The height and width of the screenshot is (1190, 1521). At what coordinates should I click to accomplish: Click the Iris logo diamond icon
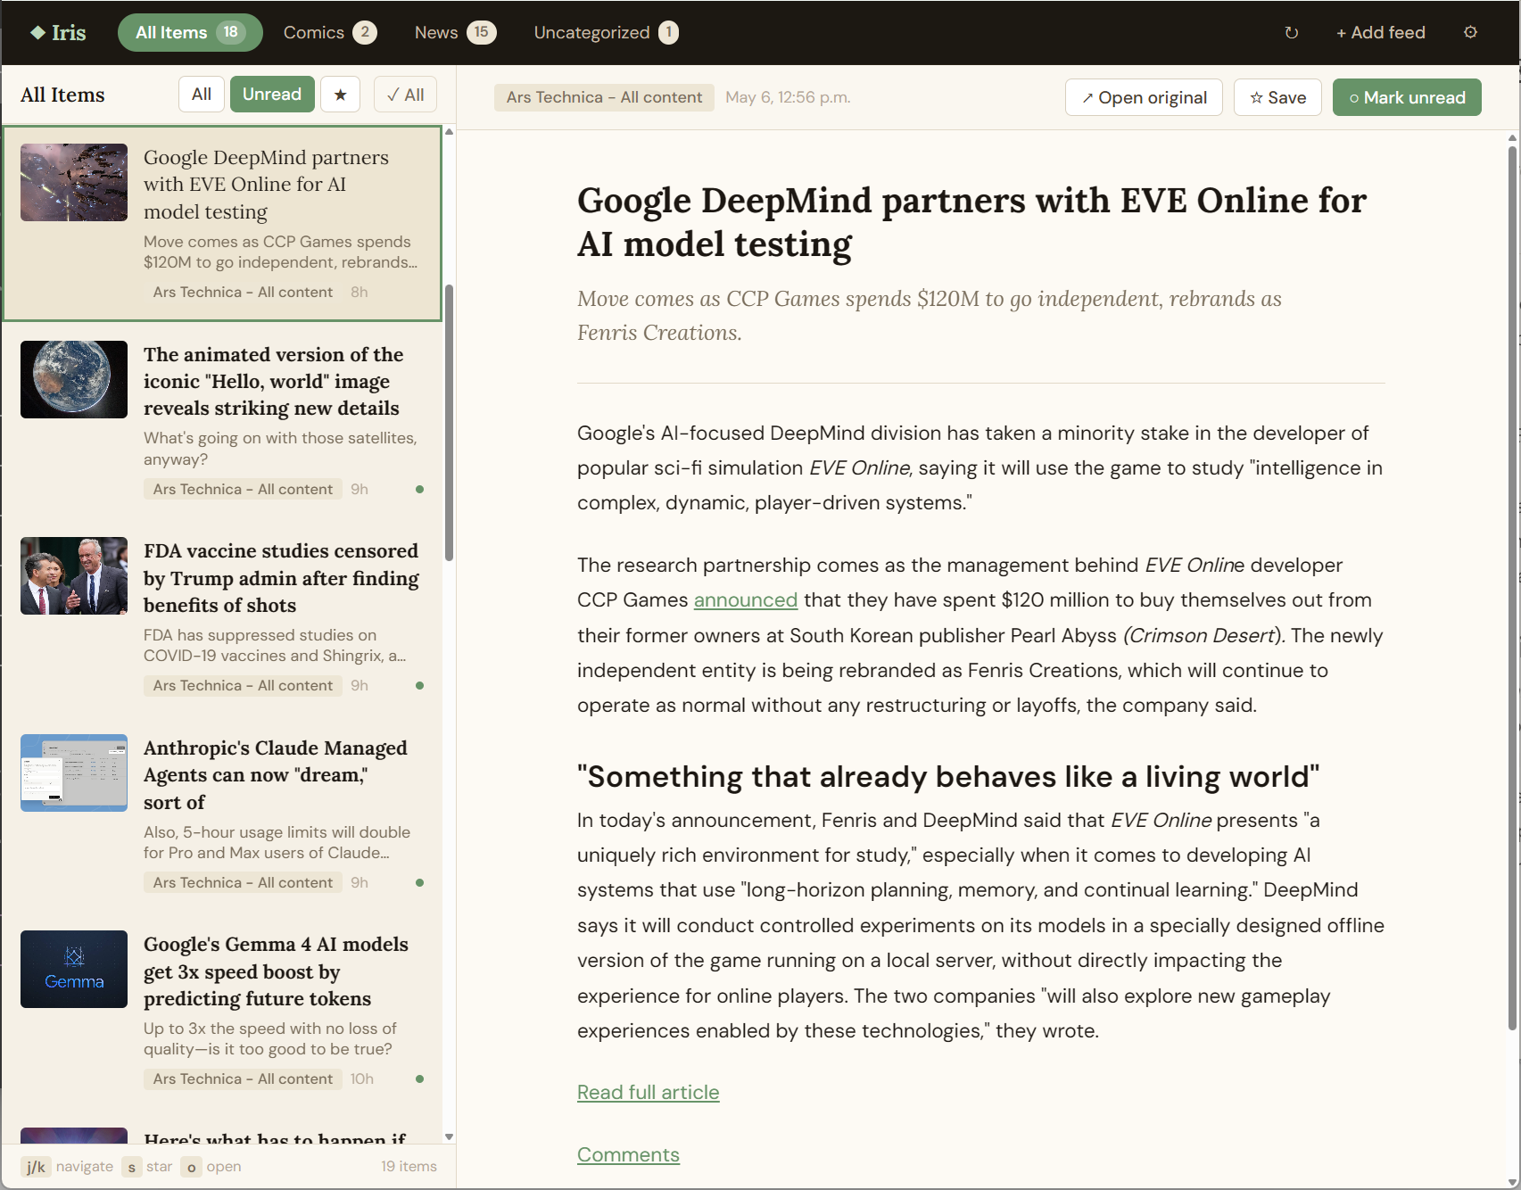click(x=37, y=32)
